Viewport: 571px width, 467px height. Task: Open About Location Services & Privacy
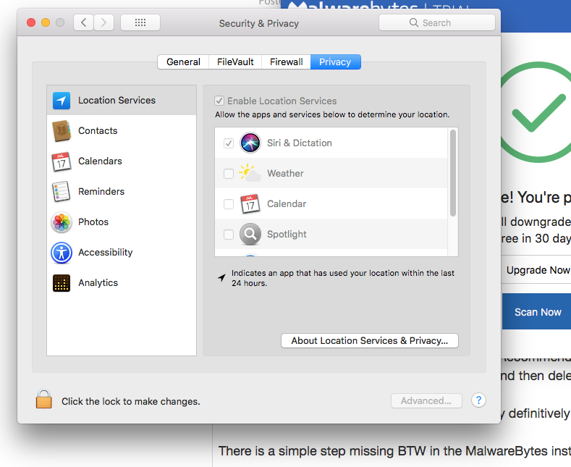point(370,340)
